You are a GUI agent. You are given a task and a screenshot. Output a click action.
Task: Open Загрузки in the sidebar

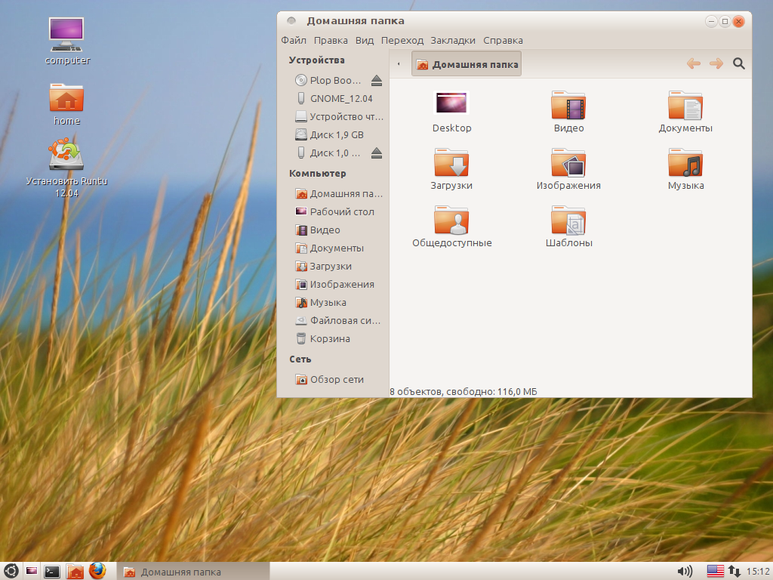pyautogui.click(x=323, y=267)
